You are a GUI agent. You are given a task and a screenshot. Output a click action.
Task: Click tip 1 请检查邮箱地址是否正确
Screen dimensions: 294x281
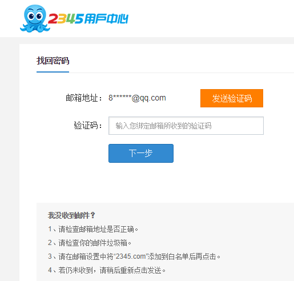click(93, 229)
